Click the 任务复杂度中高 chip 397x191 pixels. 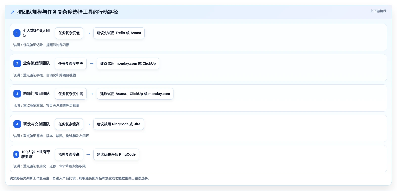pyautogui.click(x=71, y=94)
